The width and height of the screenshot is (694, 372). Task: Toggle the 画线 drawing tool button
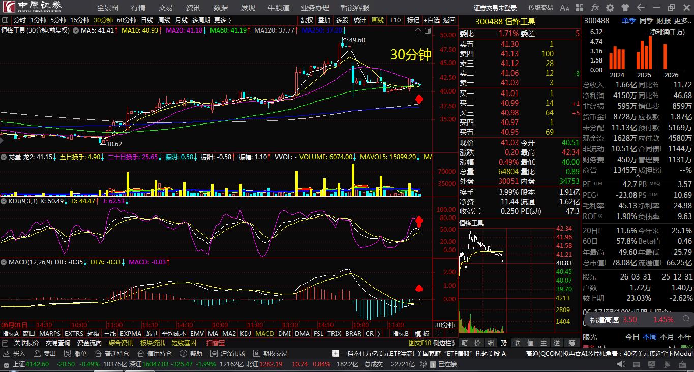(x=378, y=20)
